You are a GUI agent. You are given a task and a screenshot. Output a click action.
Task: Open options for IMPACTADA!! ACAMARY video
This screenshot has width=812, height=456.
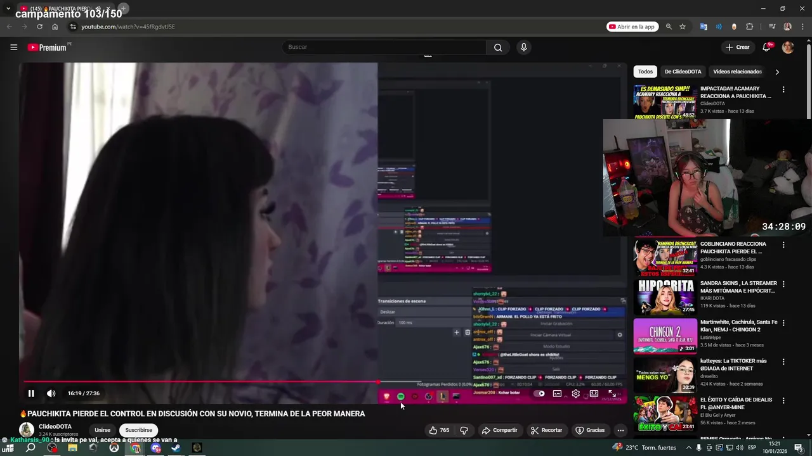tap(783, 89)
